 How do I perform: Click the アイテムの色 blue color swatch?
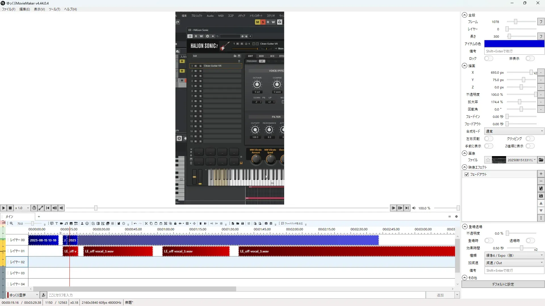(x=514, y=44)
